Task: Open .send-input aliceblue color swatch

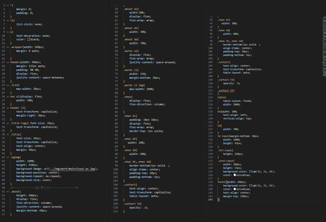Action: click(x=235, y=175)
